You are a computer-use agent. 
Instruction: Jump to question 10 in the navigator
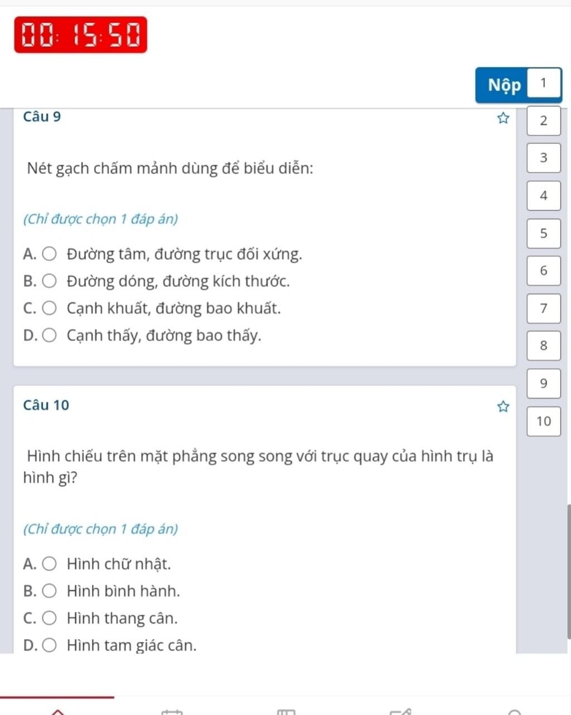544,421
